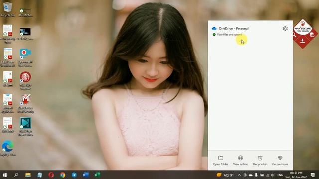
Task: Open Telegram from taskbar
Action: coord(74,175)
